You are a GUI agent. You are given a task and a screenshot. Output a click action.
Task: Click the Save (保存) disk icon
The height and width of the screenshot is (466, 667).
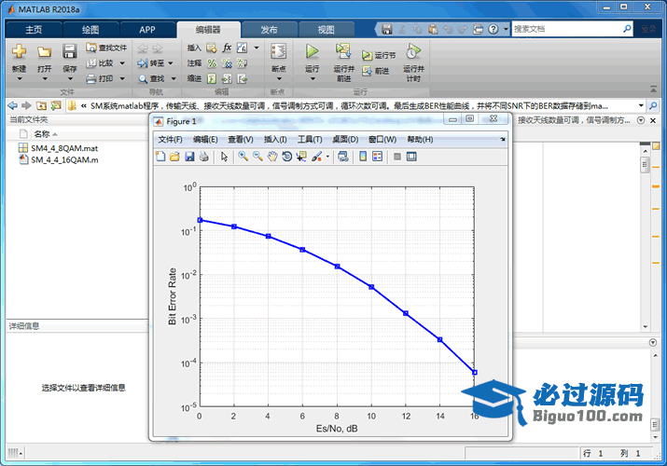(x=69, y=51)
